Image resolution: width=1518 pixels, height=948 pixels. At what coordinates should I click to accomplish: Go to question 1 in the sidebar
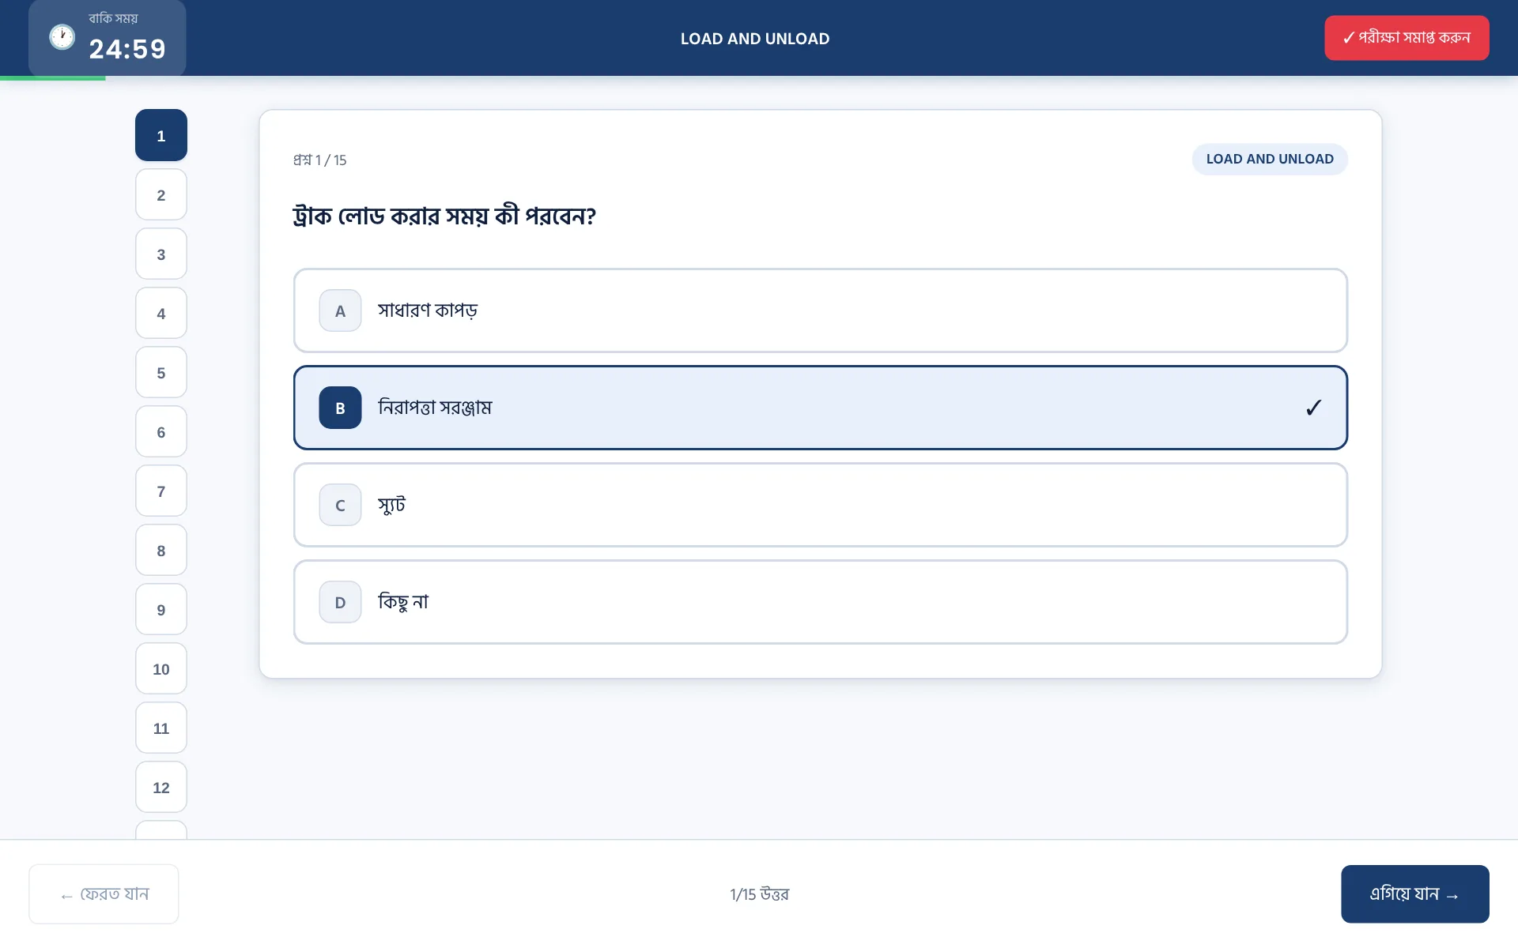pyautogui.click(x=161, y=135)
